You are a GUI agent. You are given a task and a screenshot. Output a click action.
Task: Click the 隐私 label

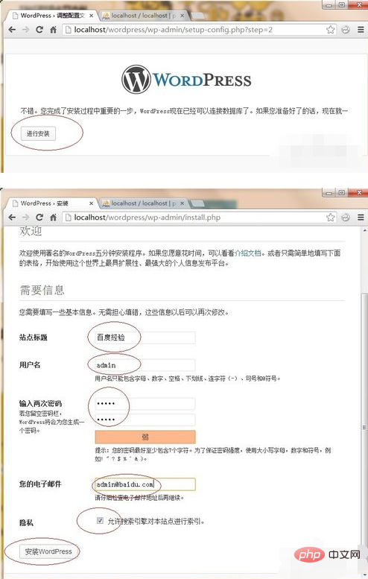(x=26, y=523)
